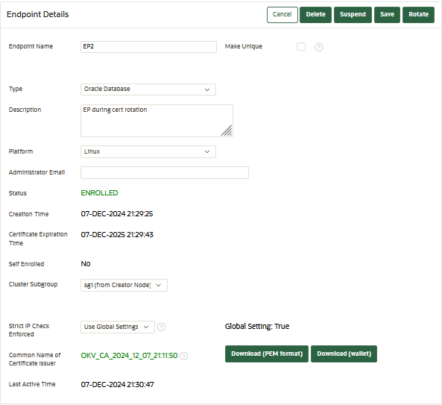Image resolution: width=442 pixels, height=405 pixels.
Task: Click Creation Time value 07-DEC-2024 21:29:25
Action: click(117, 214)
